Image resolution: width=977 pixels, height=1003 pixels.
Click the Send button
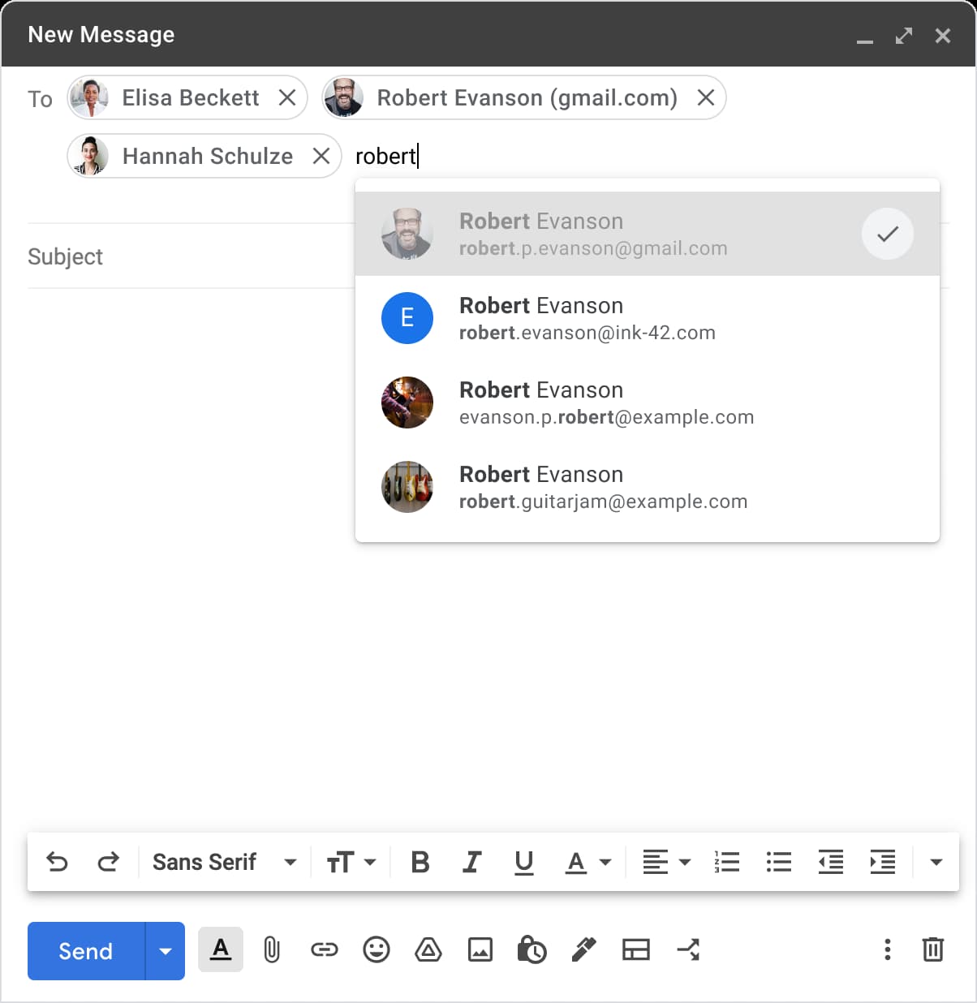(84, 950)
